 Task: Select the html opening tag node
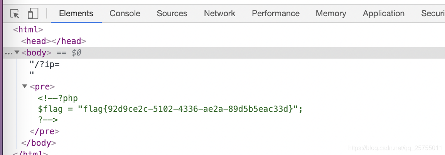28,29
